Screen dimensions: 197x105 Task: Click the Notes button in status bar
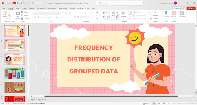[x=146, y=104]
